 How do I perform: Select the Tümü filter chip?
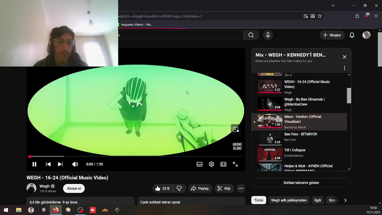click(259, 200)
